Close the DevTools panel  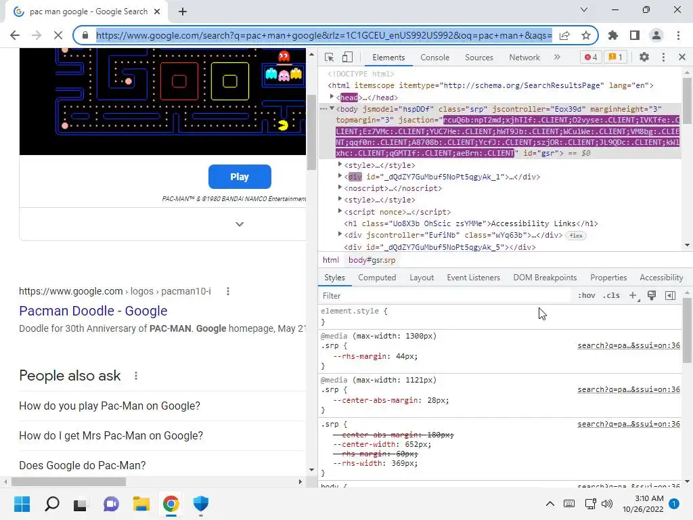(x=682, y=57)
